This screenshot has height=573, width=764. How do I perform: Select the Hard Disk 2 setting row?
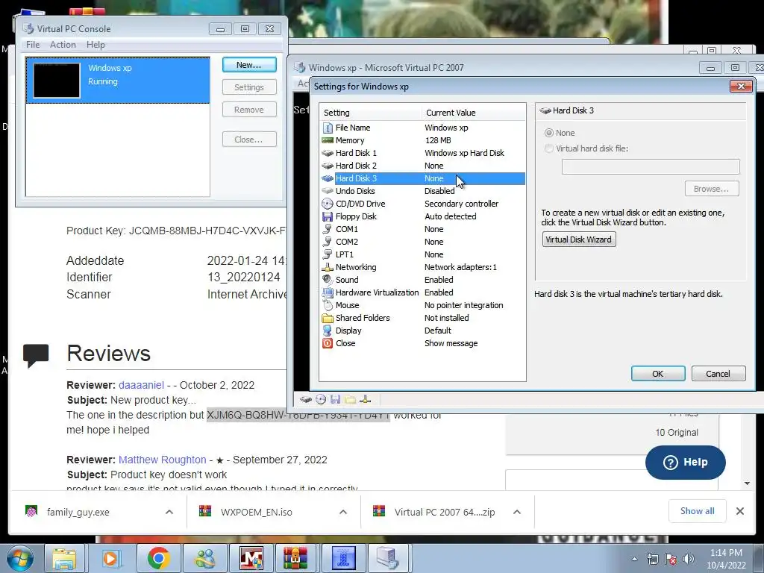[x=423, y=166]
